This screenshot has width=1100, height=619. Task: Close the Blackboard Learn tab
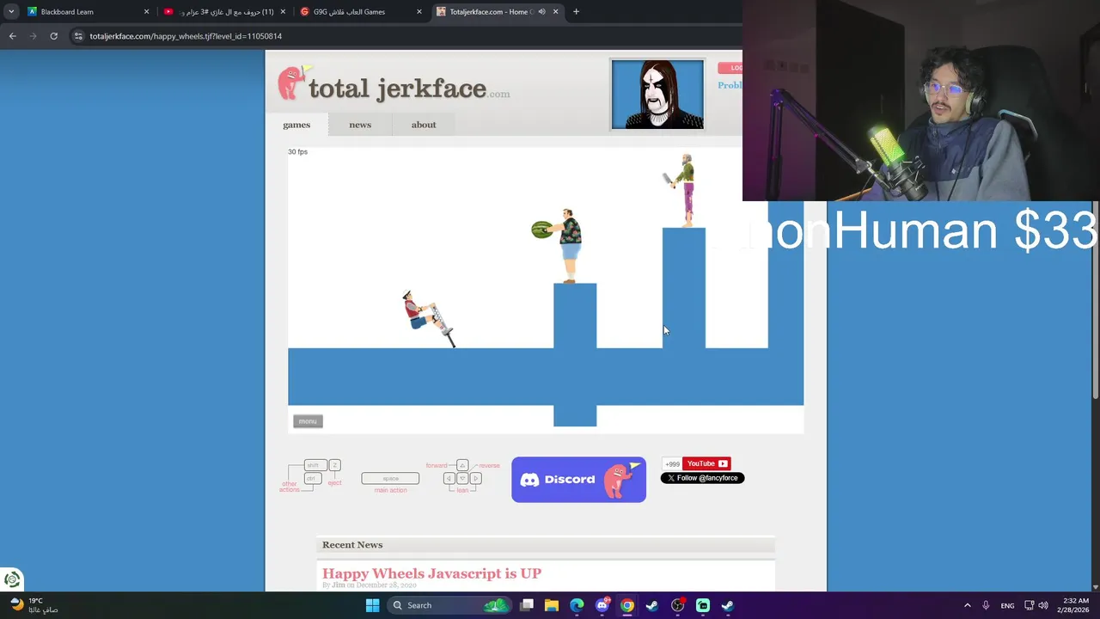tap(146, 12)
